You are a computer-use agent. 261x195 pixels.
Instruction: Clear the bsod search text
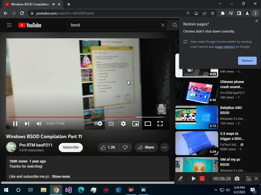click(x=163, y=25)
